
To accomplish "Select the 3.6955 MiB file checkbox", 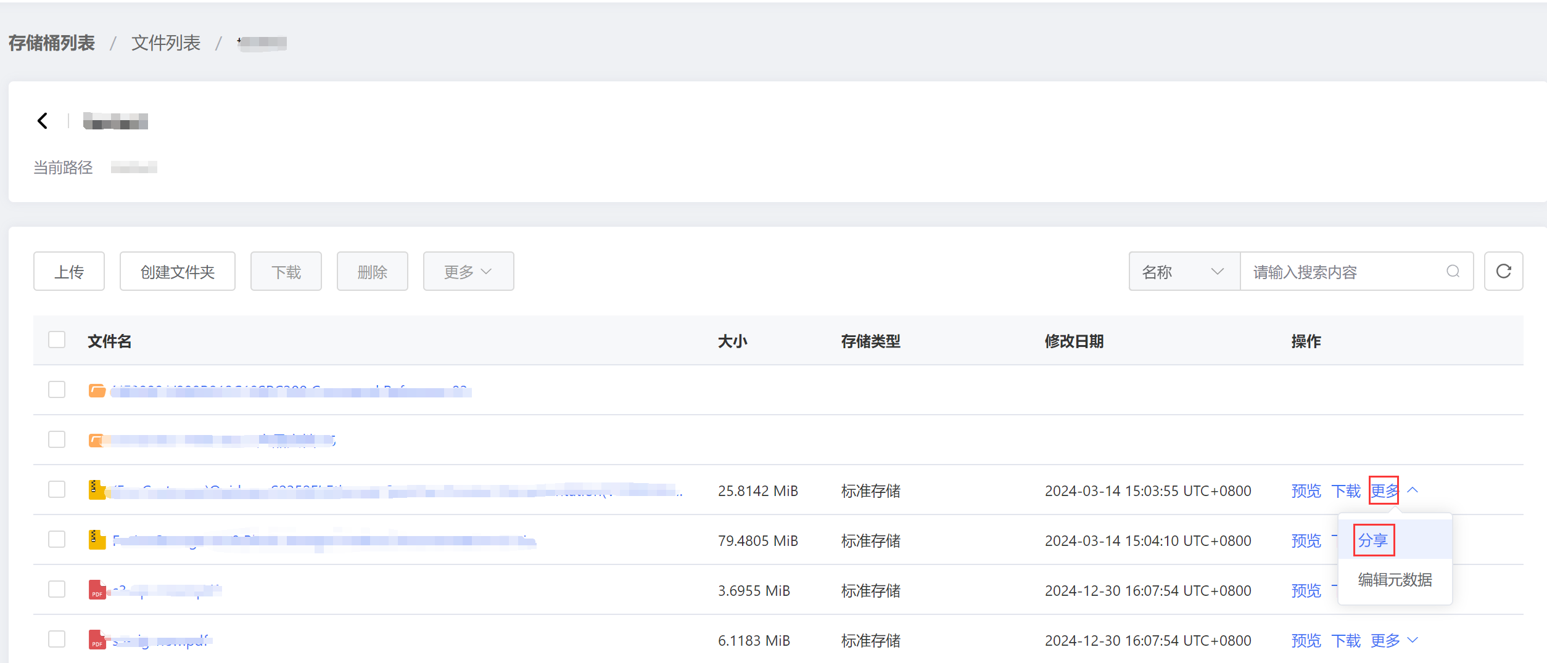I will tap(57, 589).
